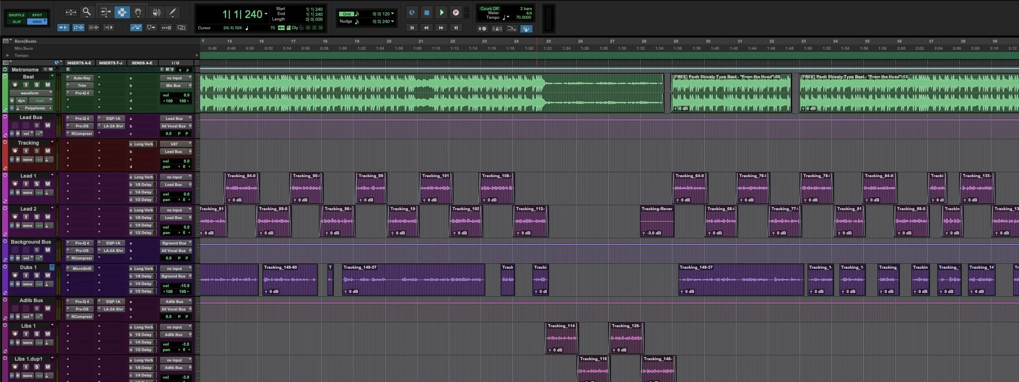Toggle Layered Editing icon
This screenshot has height=382, width=1019.
pyautogui.click(x=181, y=28)
